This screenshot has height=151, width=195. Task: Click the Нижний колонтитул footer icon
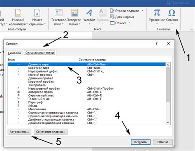(x=18, y=13)
